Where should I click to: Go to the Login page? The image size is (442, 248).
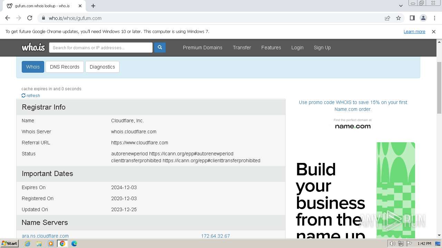coord(297,48)
